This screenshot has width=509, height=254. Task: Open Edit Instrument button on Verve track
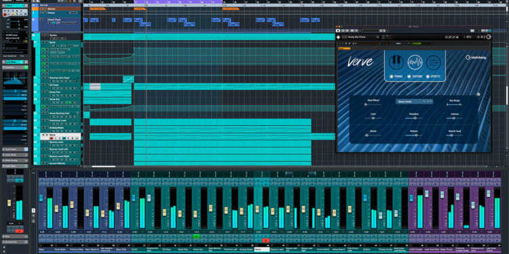coord(64,138)
